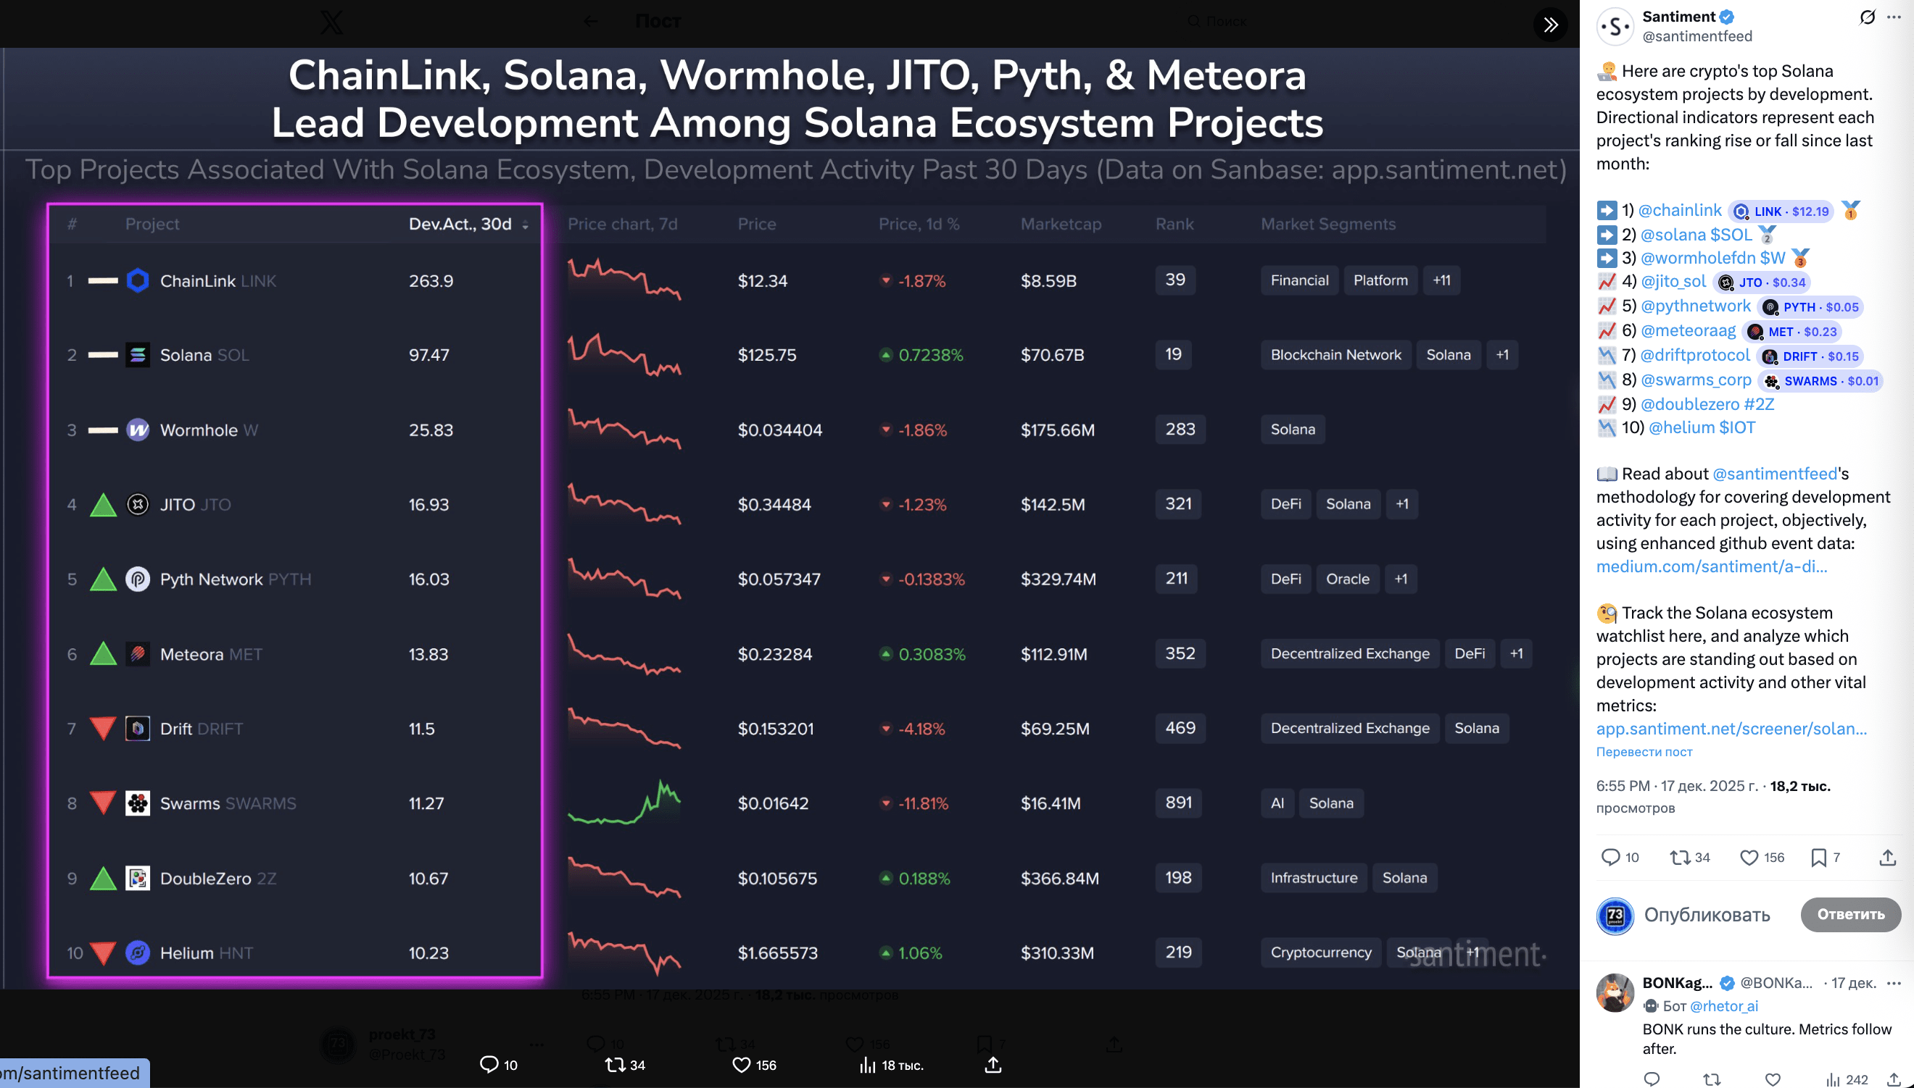Open the search field "Поиск"

point(1219,22)
